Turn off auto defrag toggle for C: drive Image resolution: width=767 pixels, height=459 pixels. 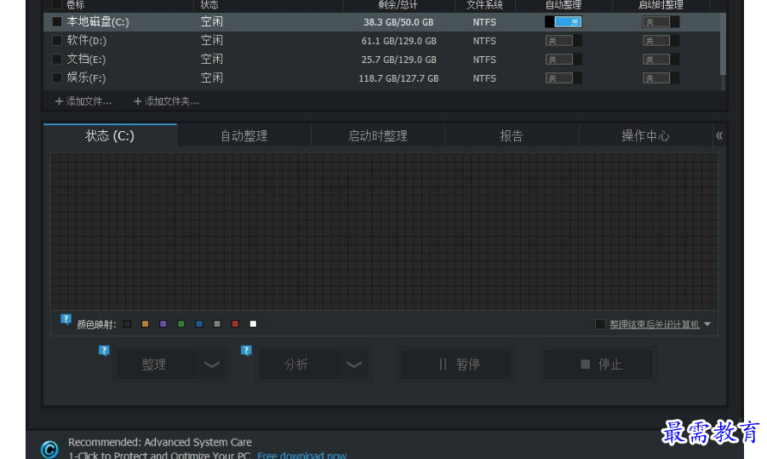point(563,22)
